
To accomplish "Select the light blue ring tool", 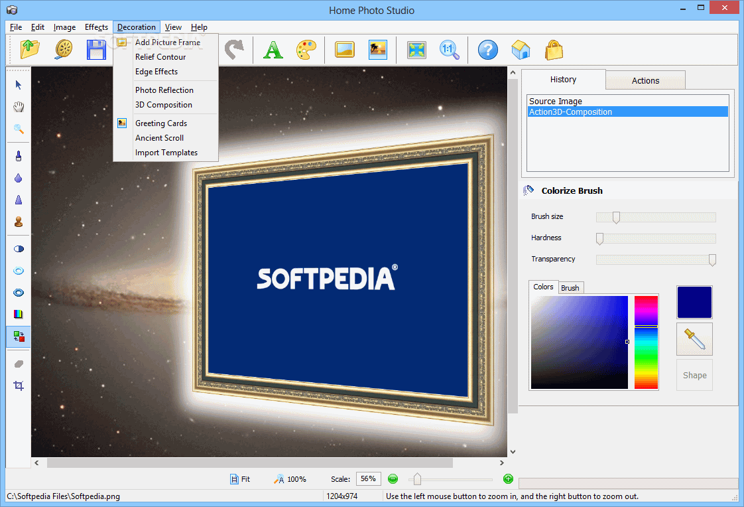I will (x=19, y=271).
